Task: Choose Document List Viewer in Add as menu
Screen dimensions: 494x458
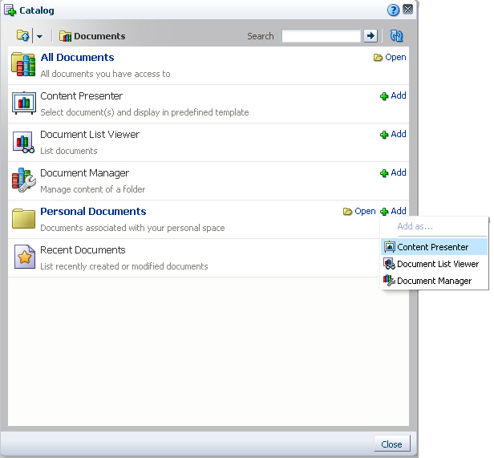Action: tap(434, 264)
